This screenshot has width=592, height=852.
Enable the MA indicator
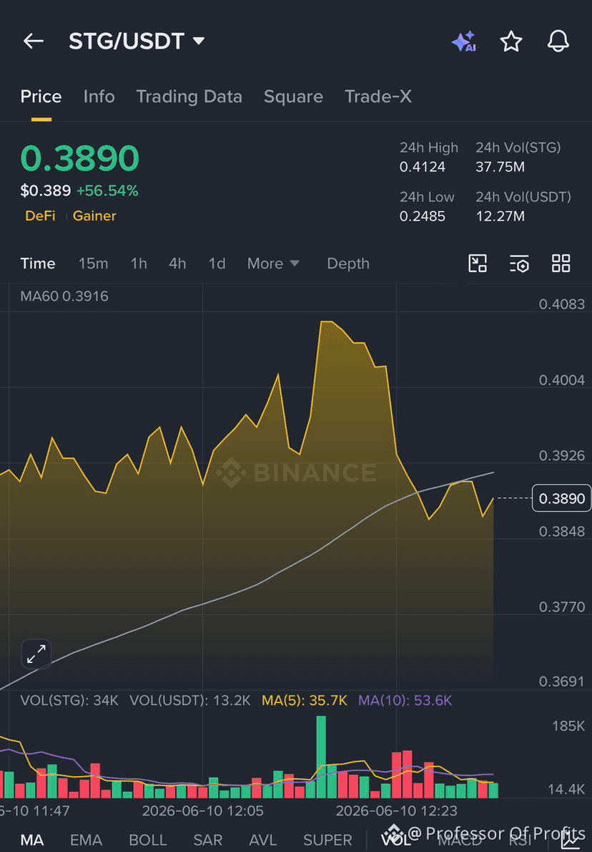(32, 840)
